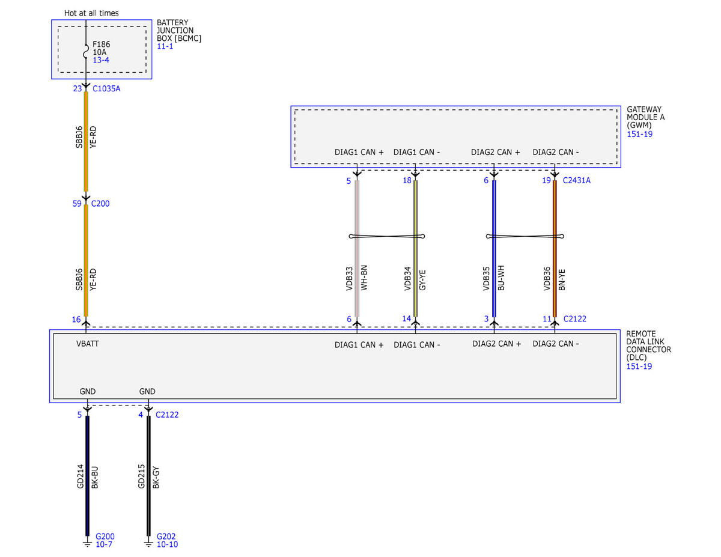The image size is (721, 557).
Task: Click the F186 10A fuse symbol
Action: point(86,52)
